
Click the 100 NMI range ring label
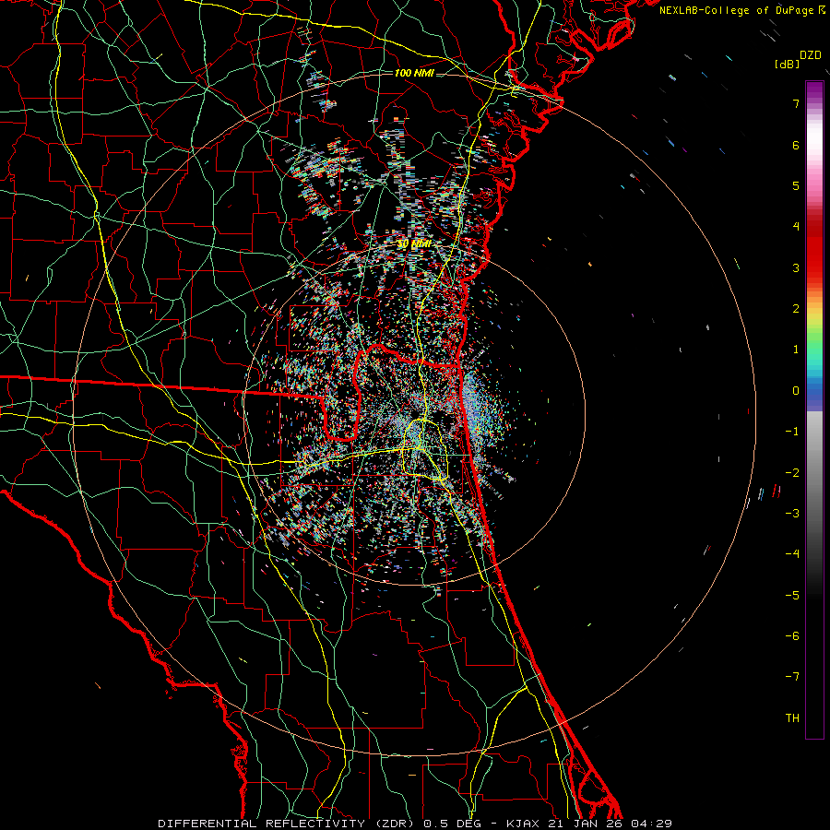click(414, 73)
